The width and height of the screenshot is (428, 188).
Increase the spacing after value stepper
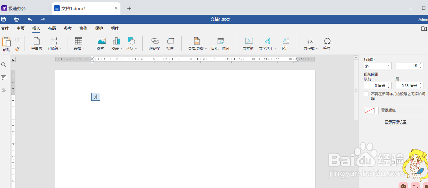pyautogui.click(x=421, y=84)
